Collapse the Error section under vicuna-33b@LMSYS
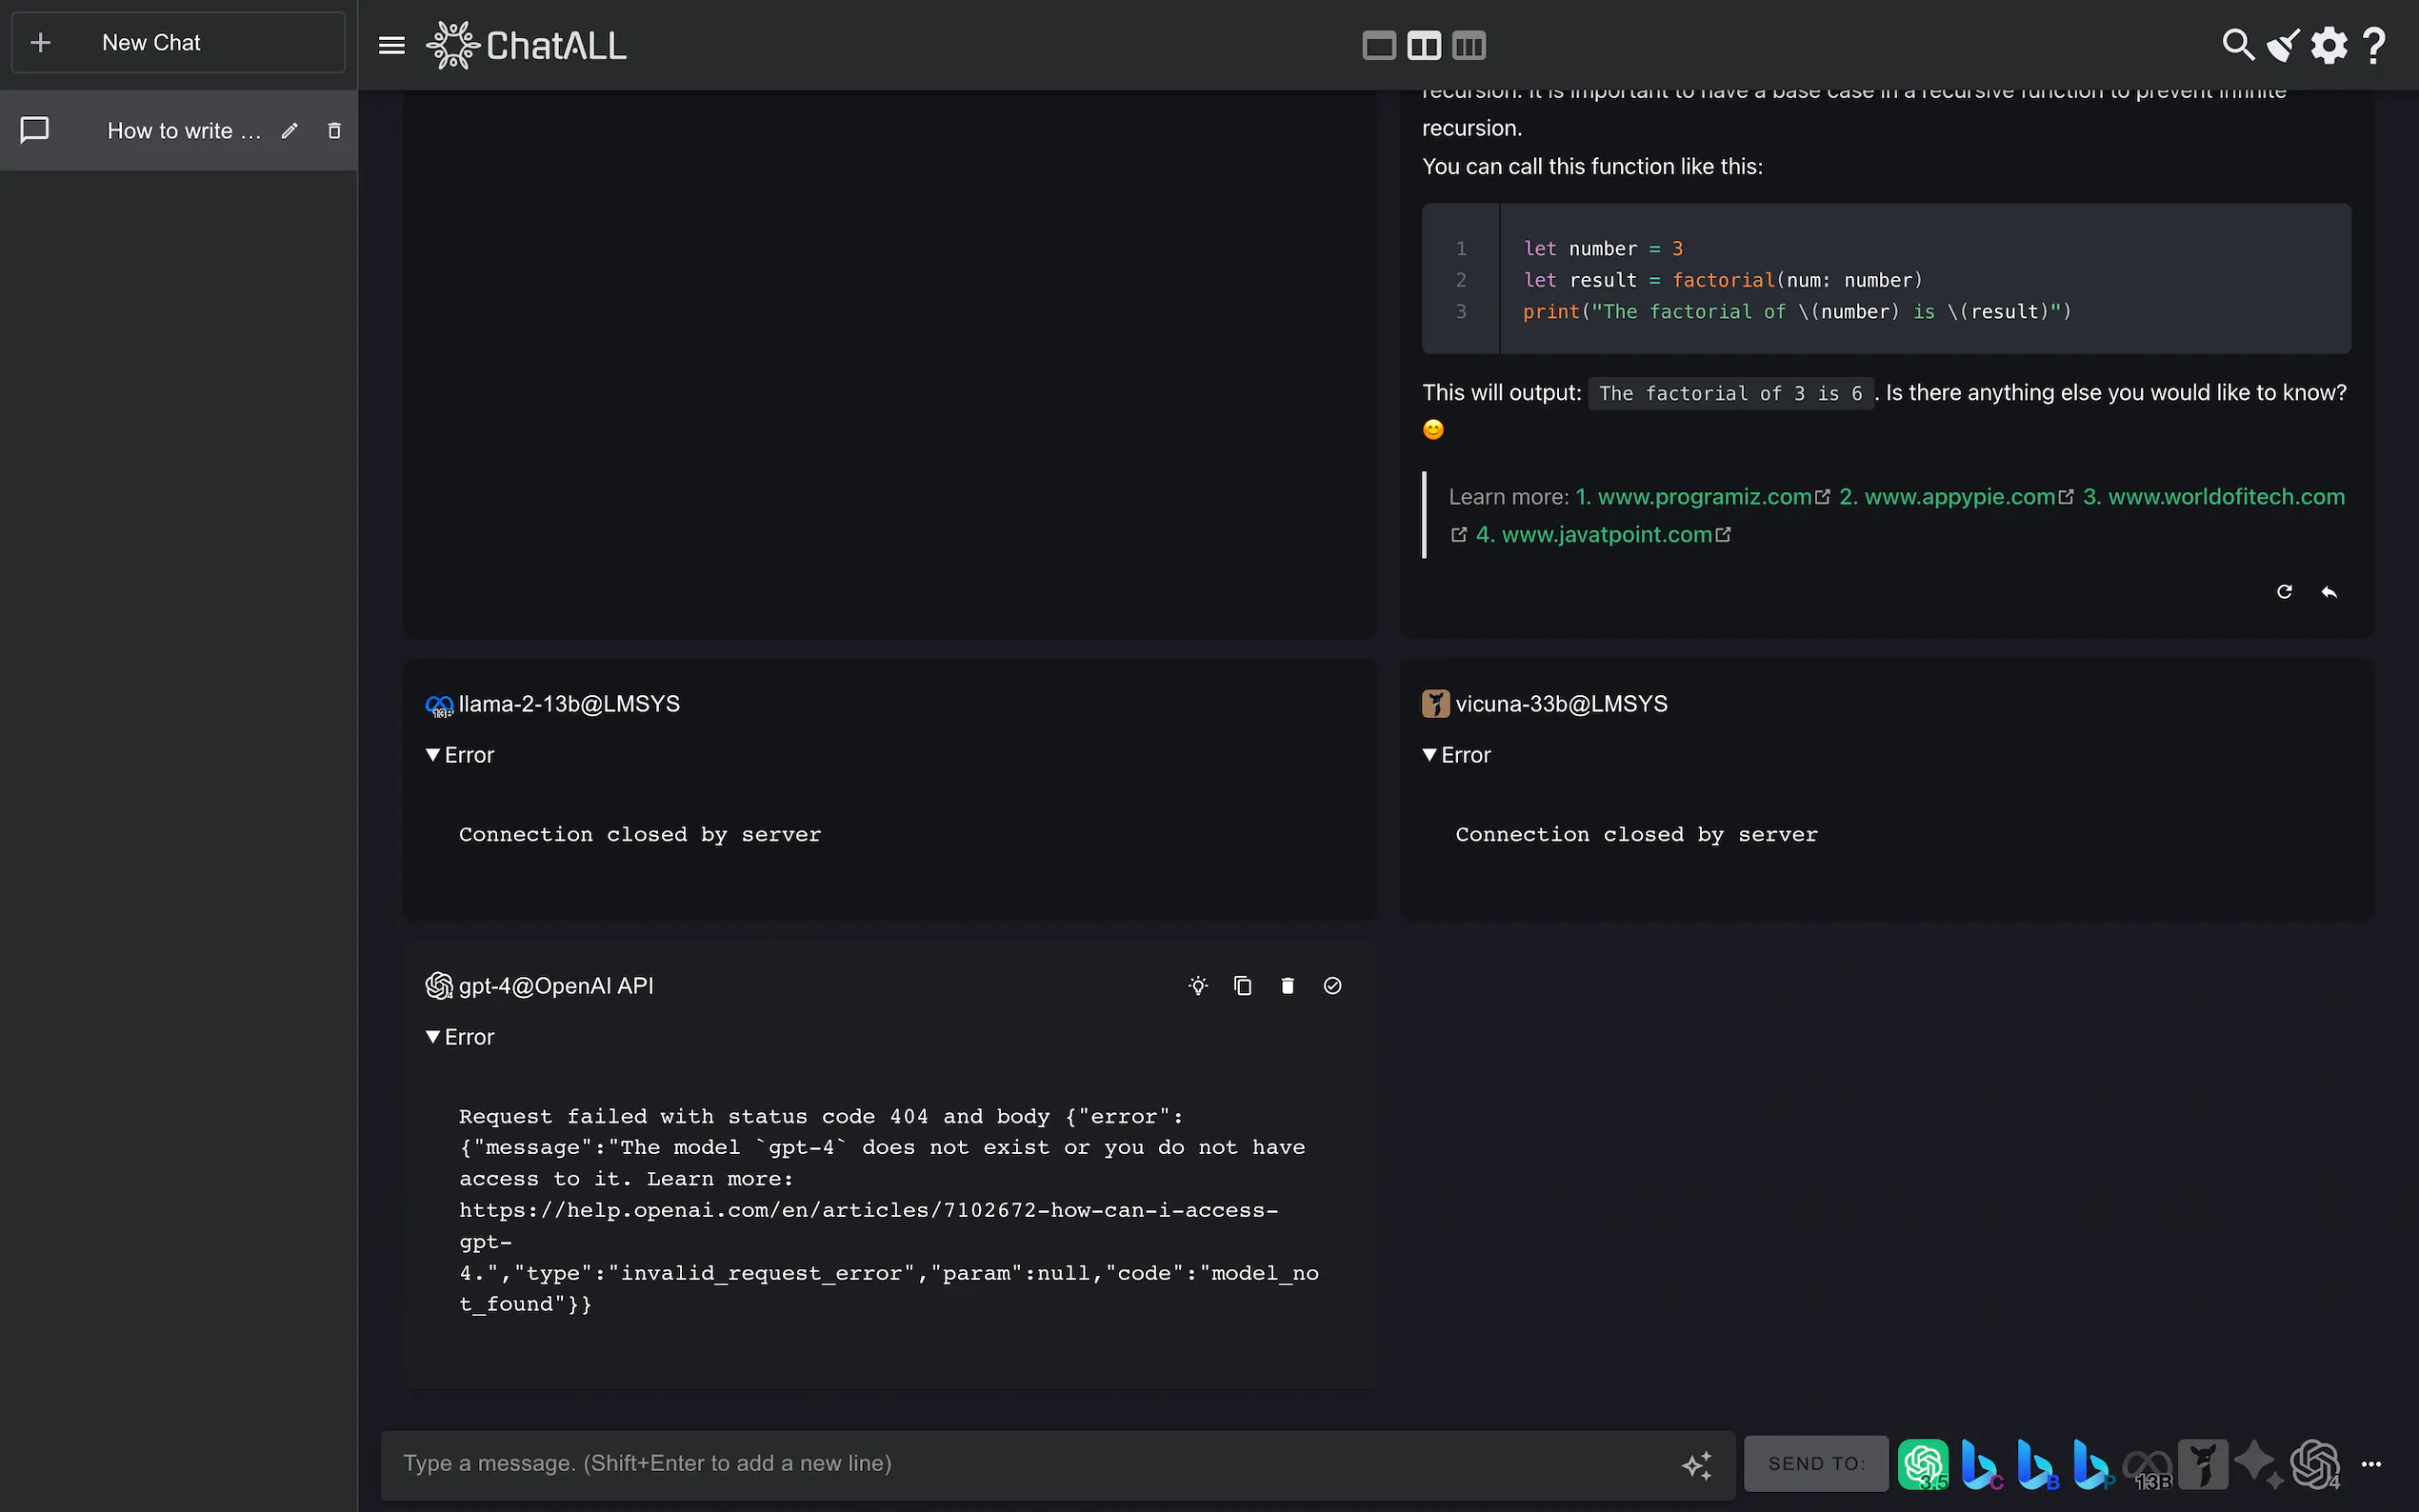Screen dimensions: 2419x1512 click(x=1457, y=755)
